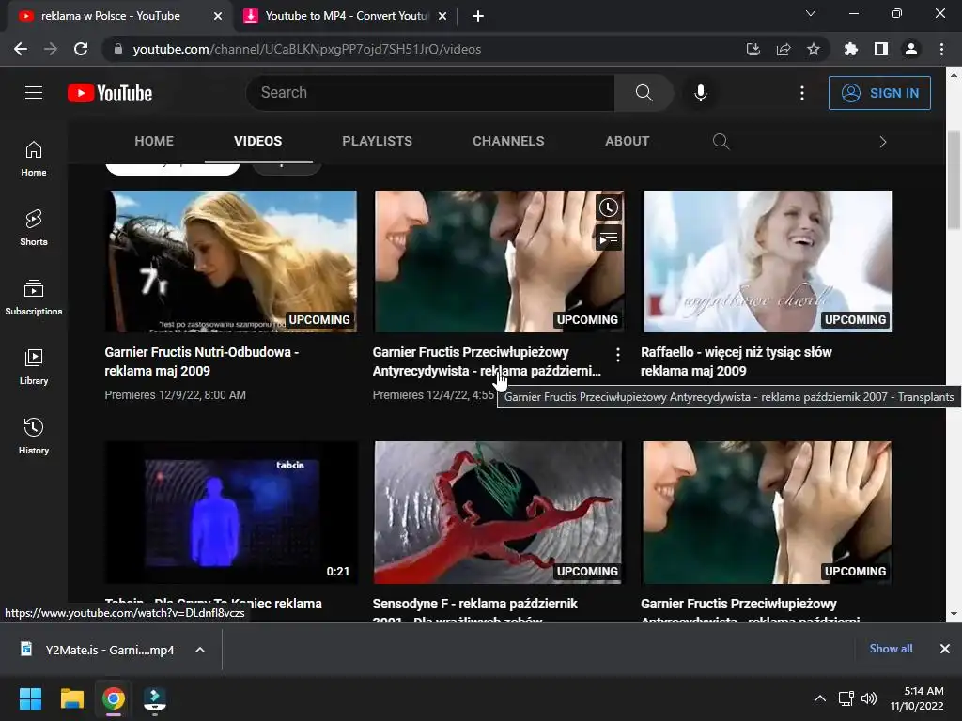Bookmark this page with star icon
The image size is (962, 721).
[814, 49]
